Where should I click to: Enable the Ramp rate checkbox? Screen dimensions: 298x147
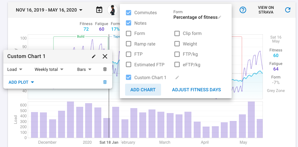[129, 44]
